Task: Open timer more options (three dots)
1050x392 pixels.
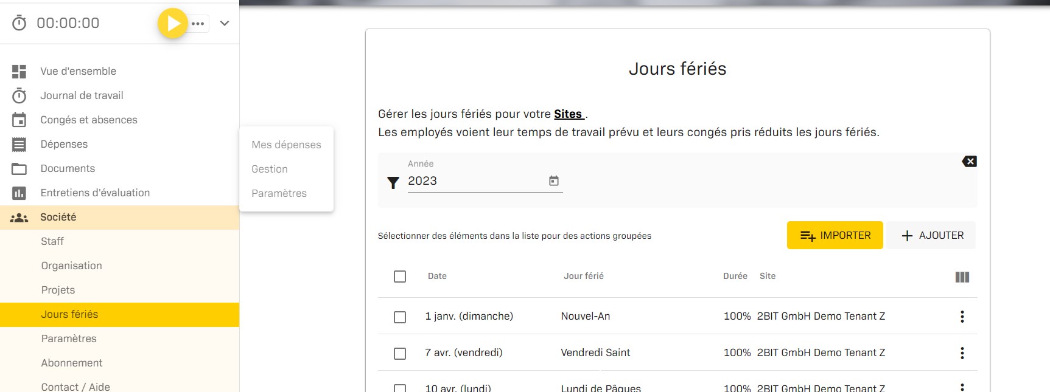Action: click(x=198, y=24)
